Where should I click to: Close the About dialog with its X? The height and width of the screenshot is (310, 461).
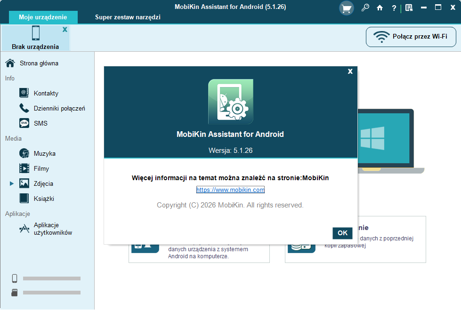(350, 72)
